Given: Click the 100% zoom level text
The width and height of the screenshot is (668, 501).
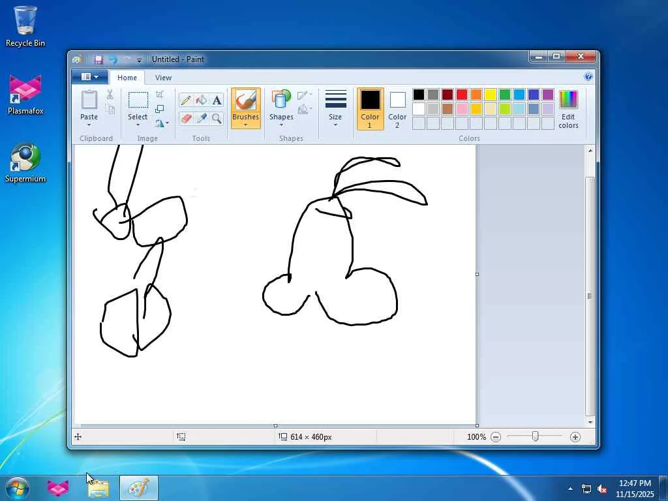Looking at the screenshot, I should point(476,436).
